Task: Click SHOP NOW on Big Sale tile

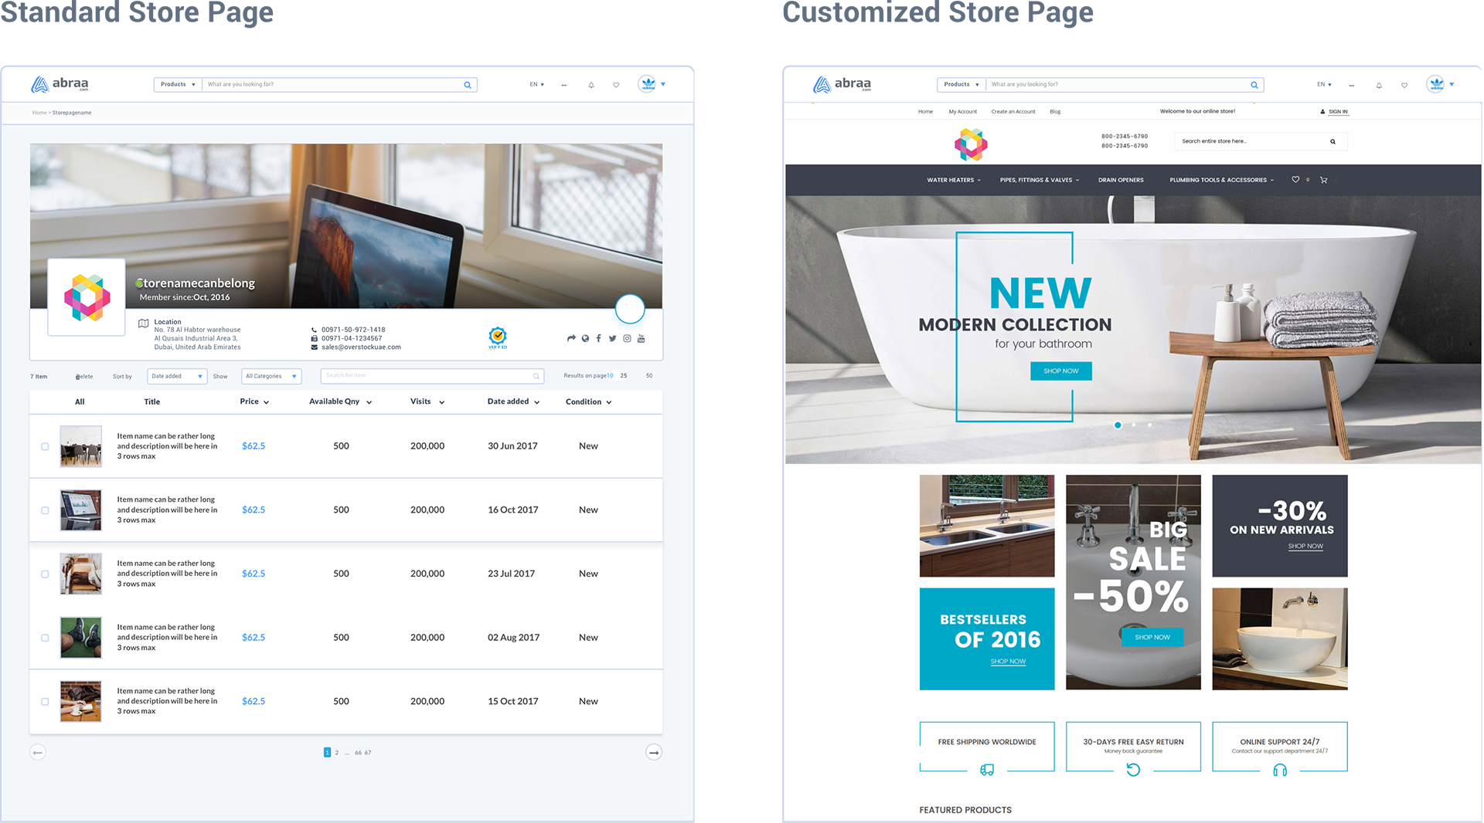Action: pos(1152,637)
